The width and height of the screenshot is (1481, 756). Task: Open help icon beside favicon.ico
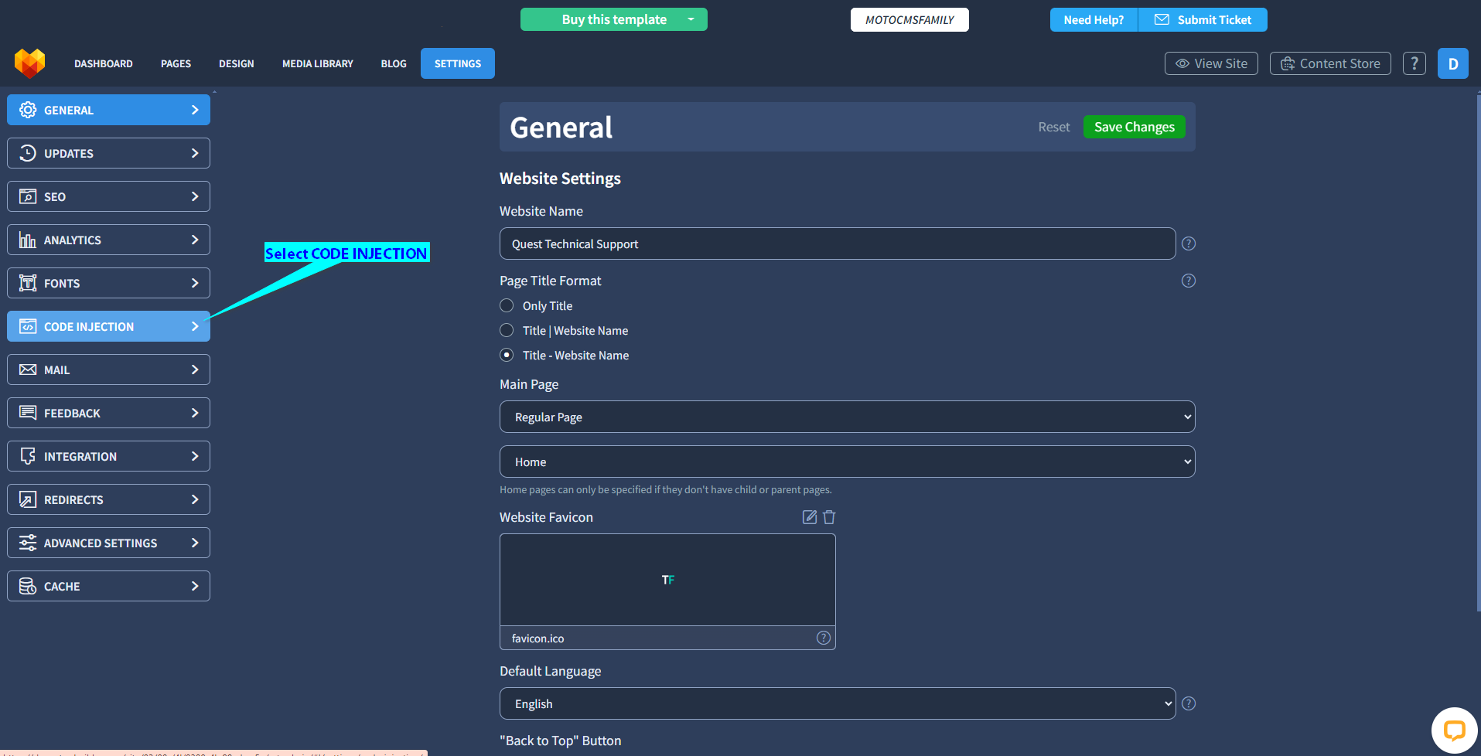(824, 638)
